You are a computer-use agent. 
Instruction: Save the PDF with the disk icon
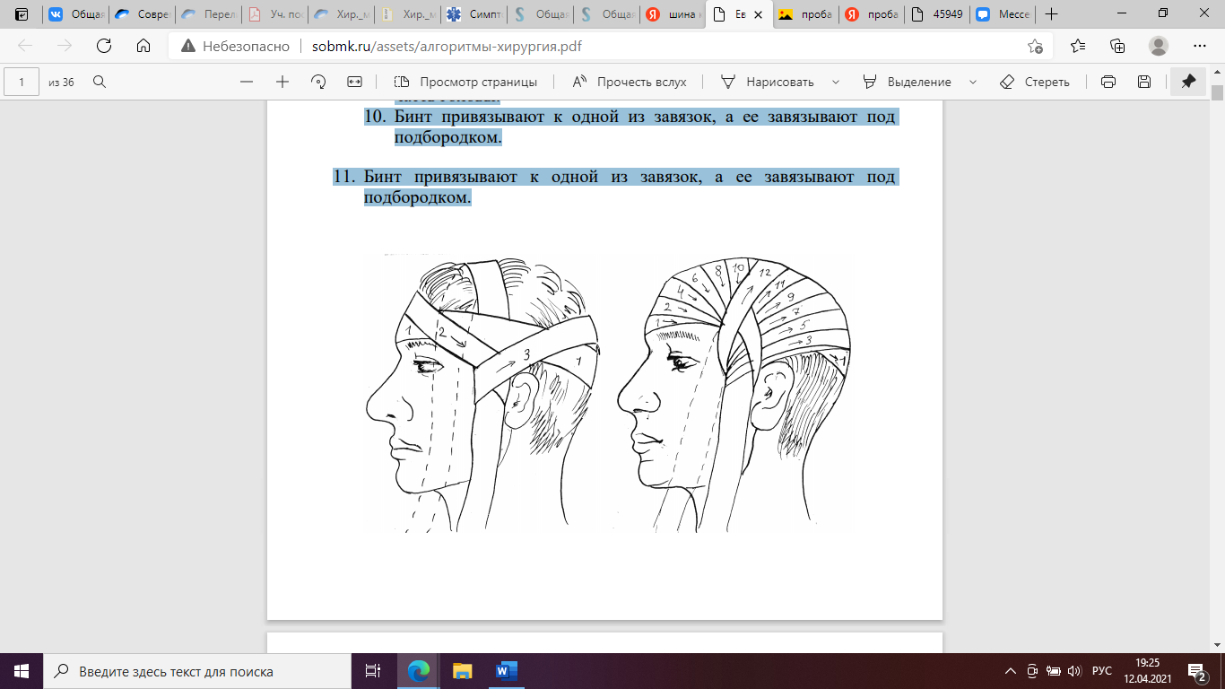tap(1144, 82)
